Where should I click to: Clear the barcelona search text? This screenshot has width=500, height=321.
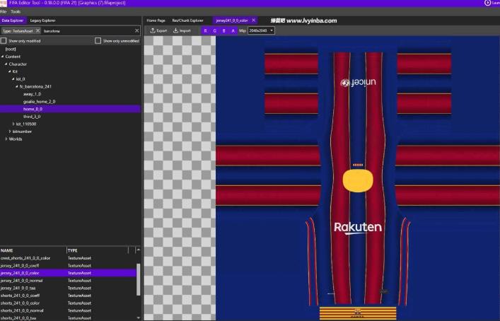(136, 30)
